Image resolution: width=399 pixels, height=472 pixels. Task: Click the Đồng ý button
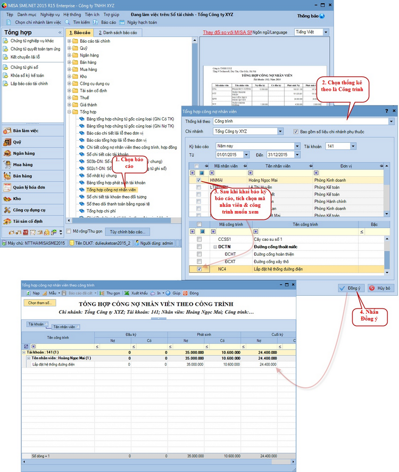[351, 288]
